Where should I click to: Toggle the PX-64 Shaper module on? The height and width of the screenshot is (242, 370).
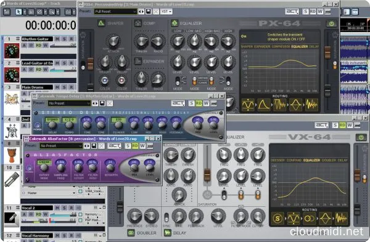[x=101, y=23]
